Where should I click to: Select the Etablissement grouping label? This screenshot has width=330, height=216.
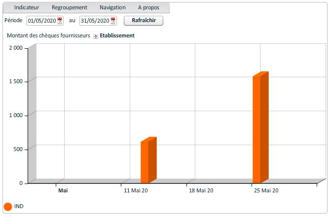click(117, 36)
